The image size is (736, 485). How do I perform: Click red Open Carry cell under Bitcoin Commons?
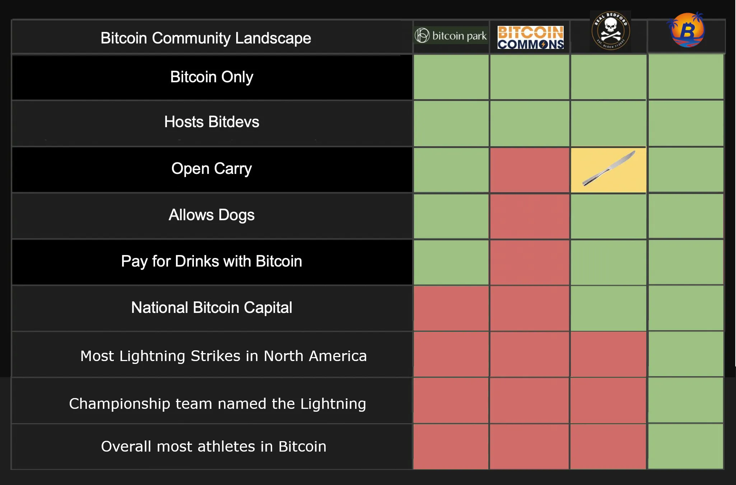tap(530, 170)
